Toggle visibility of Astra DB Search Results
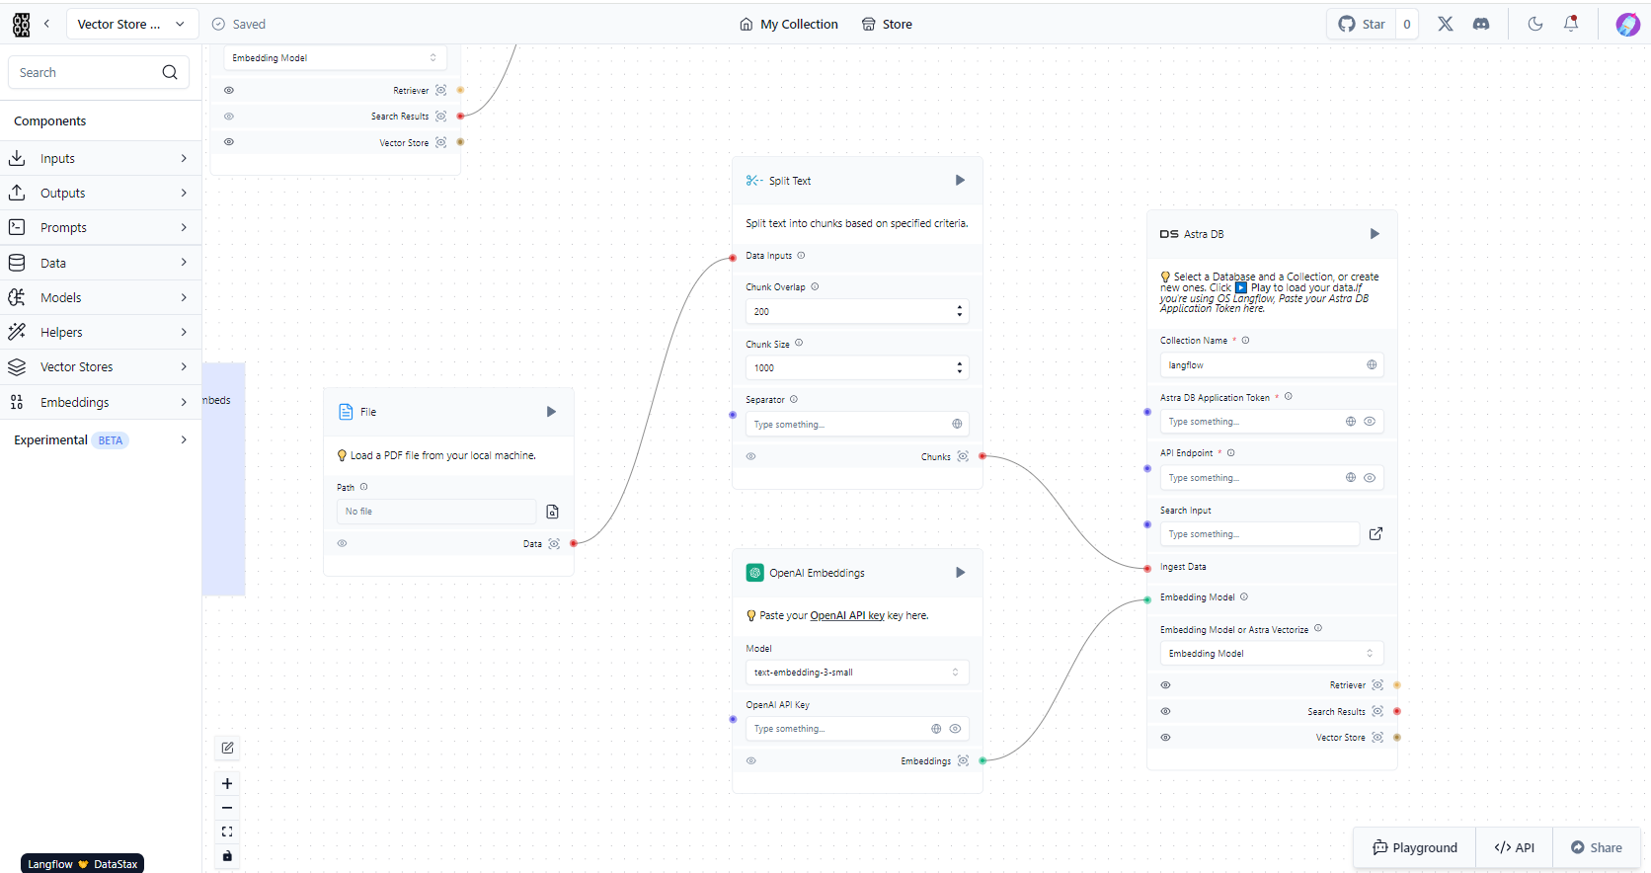The width and height of the screenshot is (1651, 873). click(x=1165, y=711)
